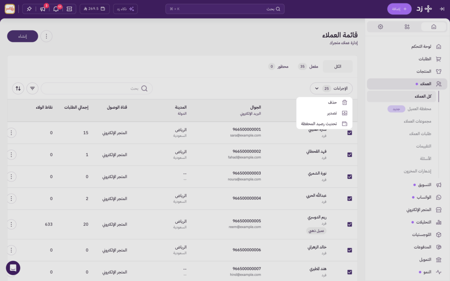The image size is (450, 281).
Task: Click the Zid logo
Action: tap(424, 9)
